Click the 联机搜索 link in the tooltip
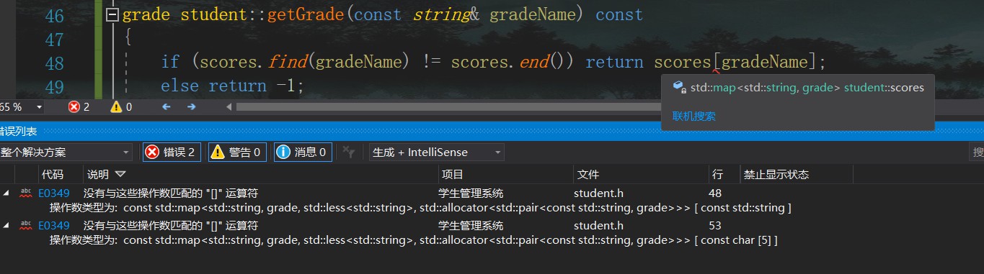 tap(694, 116)
